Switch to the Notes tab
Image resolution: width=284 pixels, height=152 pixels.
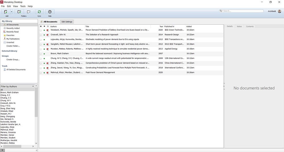pyautogui.click(x=239, y=26)
